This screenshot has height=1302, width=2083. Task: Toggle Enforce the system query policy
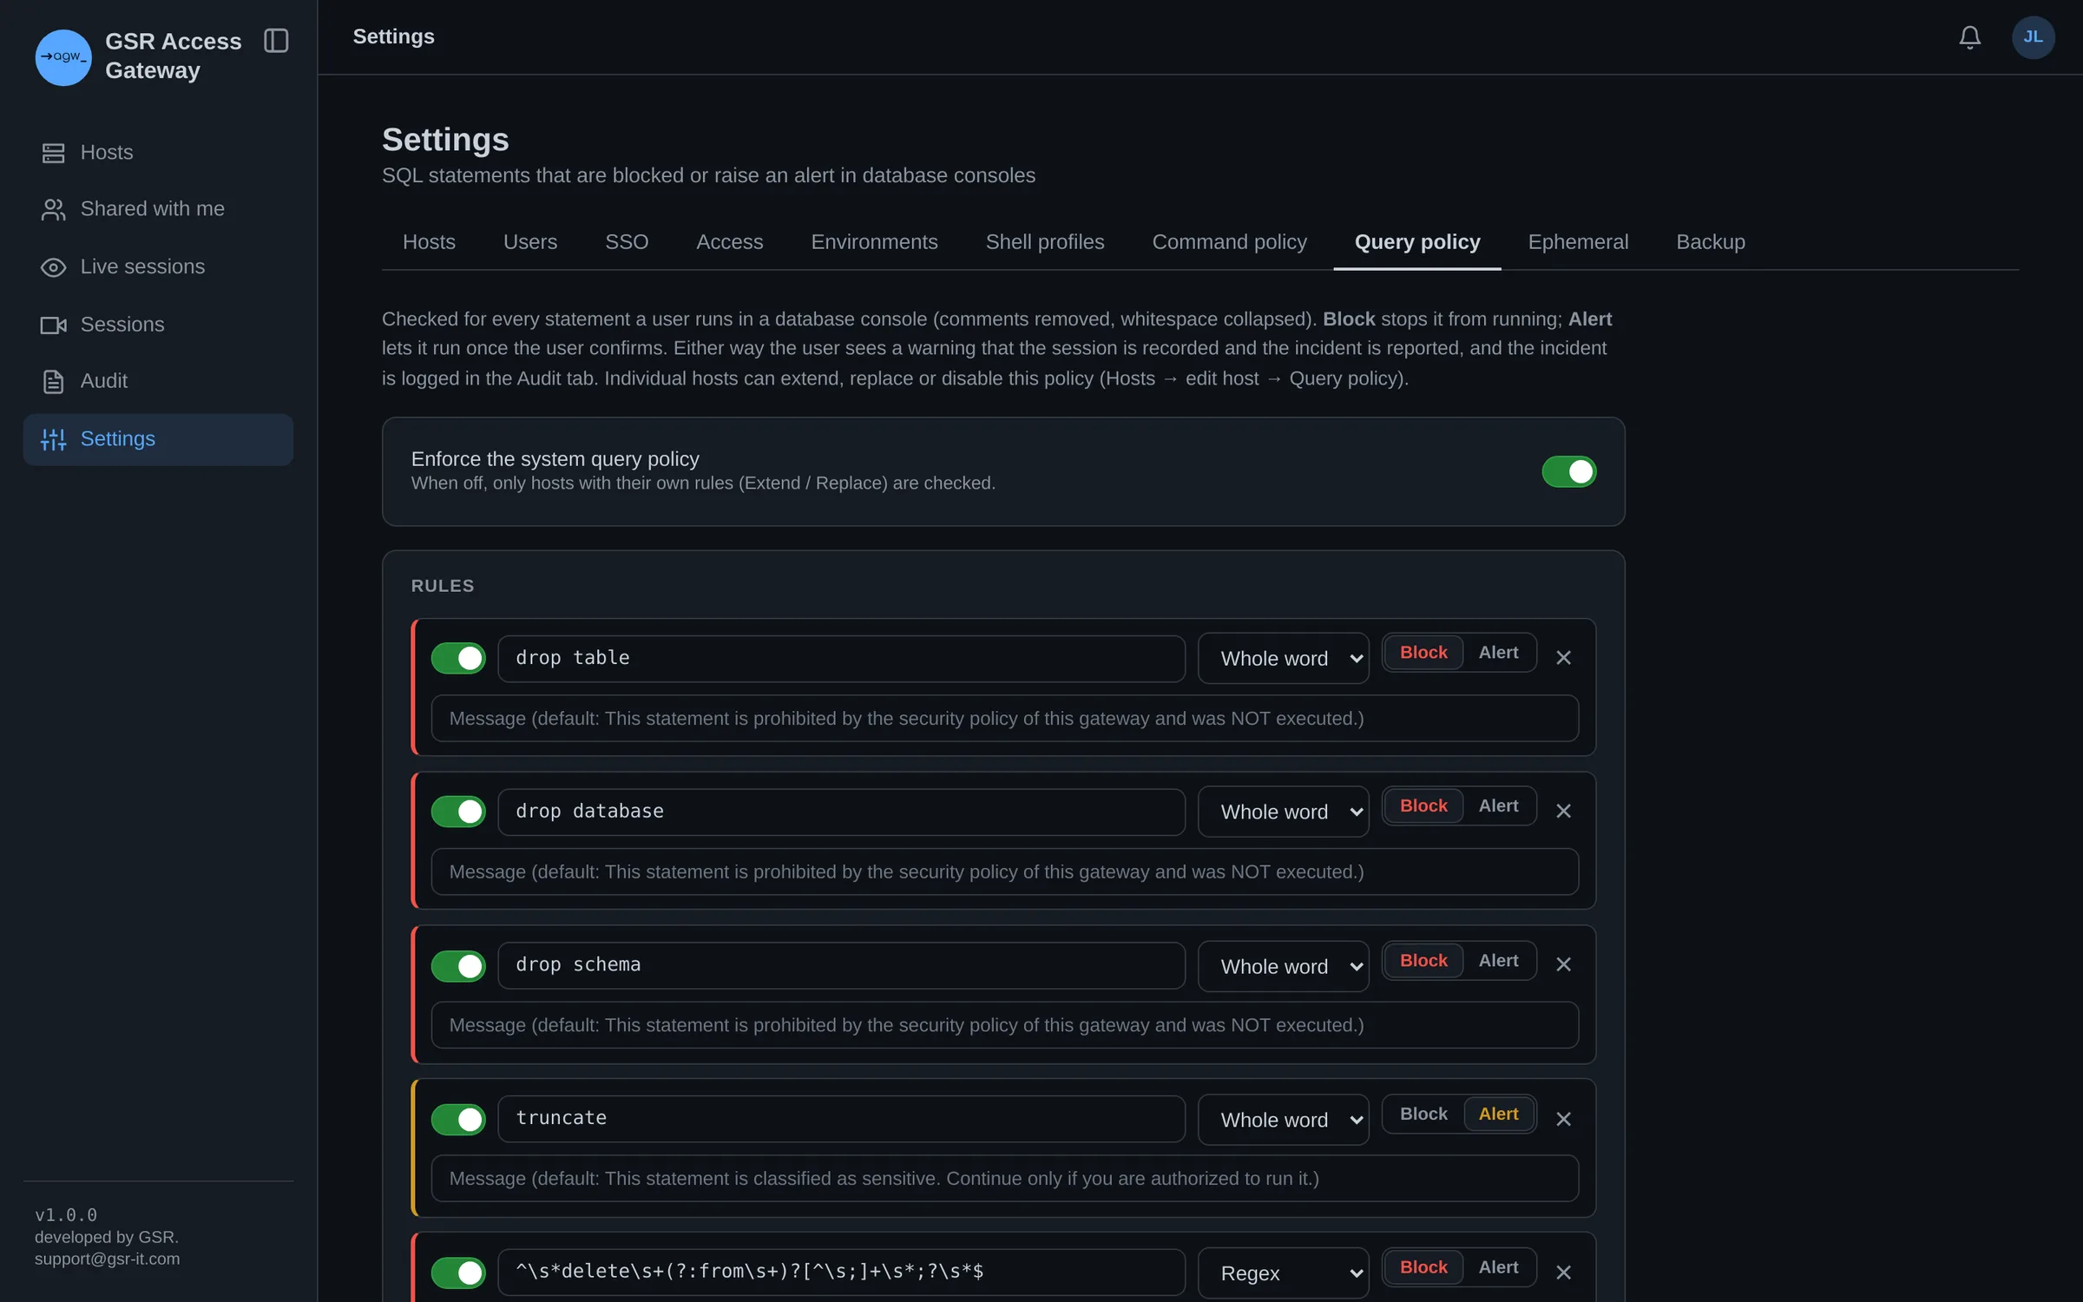(1568, 471)
